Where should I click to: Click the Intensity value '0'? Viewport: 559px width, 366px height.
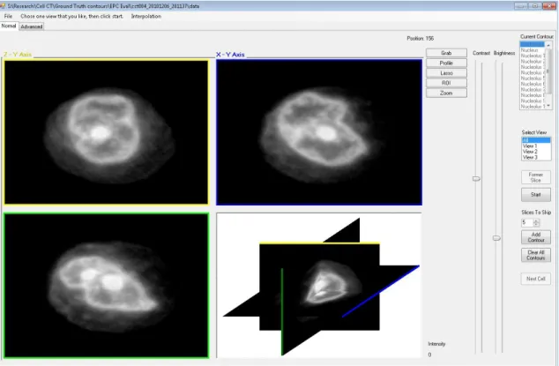429,355
